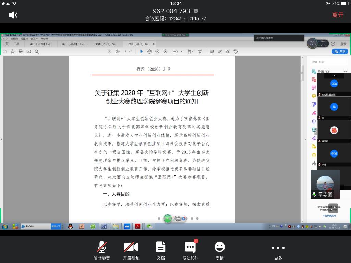The image size is (351, 263).
Task: Open the 100% zoom level dropdown
Action: (177, 51)
